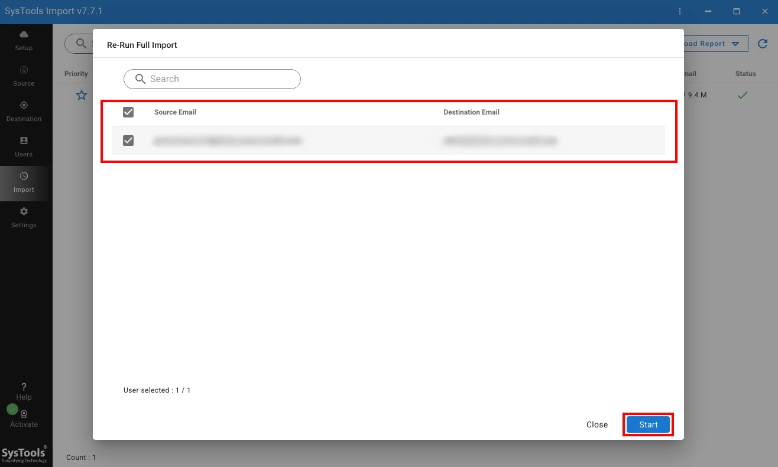Click the Priority column header in background
Viewport: 778px width, 467px height.
pyautogui.click(x=76, y=74)
